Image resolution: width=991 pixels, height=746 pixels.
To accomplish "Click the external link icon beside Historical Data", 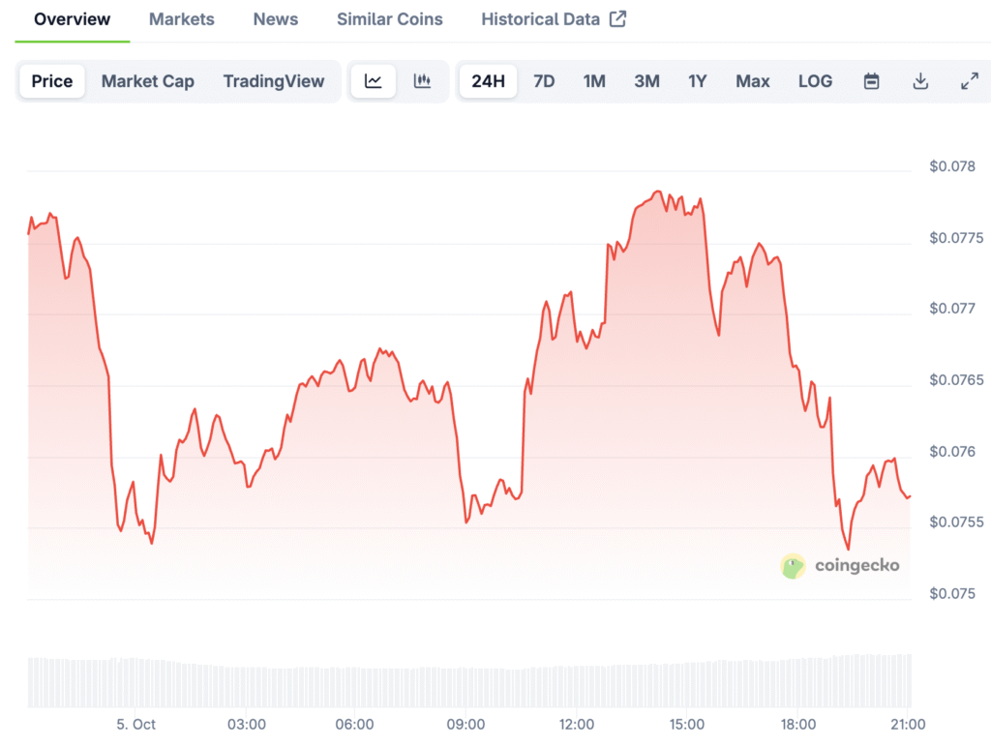I will [617, 19].
